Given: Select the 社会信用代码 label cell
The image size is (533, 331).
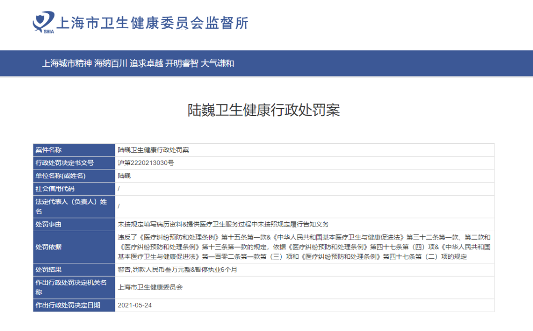Looking at the screenshot, I should [74, 189].
